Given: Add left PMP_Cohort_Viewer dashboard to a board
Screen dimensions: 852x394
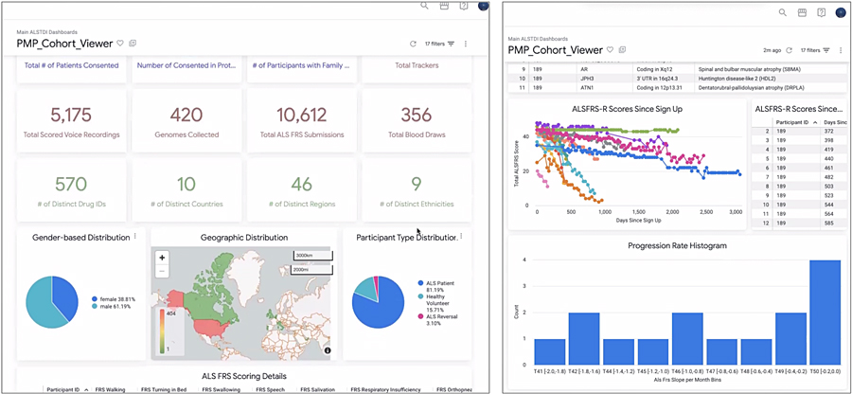Looking at the screenshot, I should 133,44.
